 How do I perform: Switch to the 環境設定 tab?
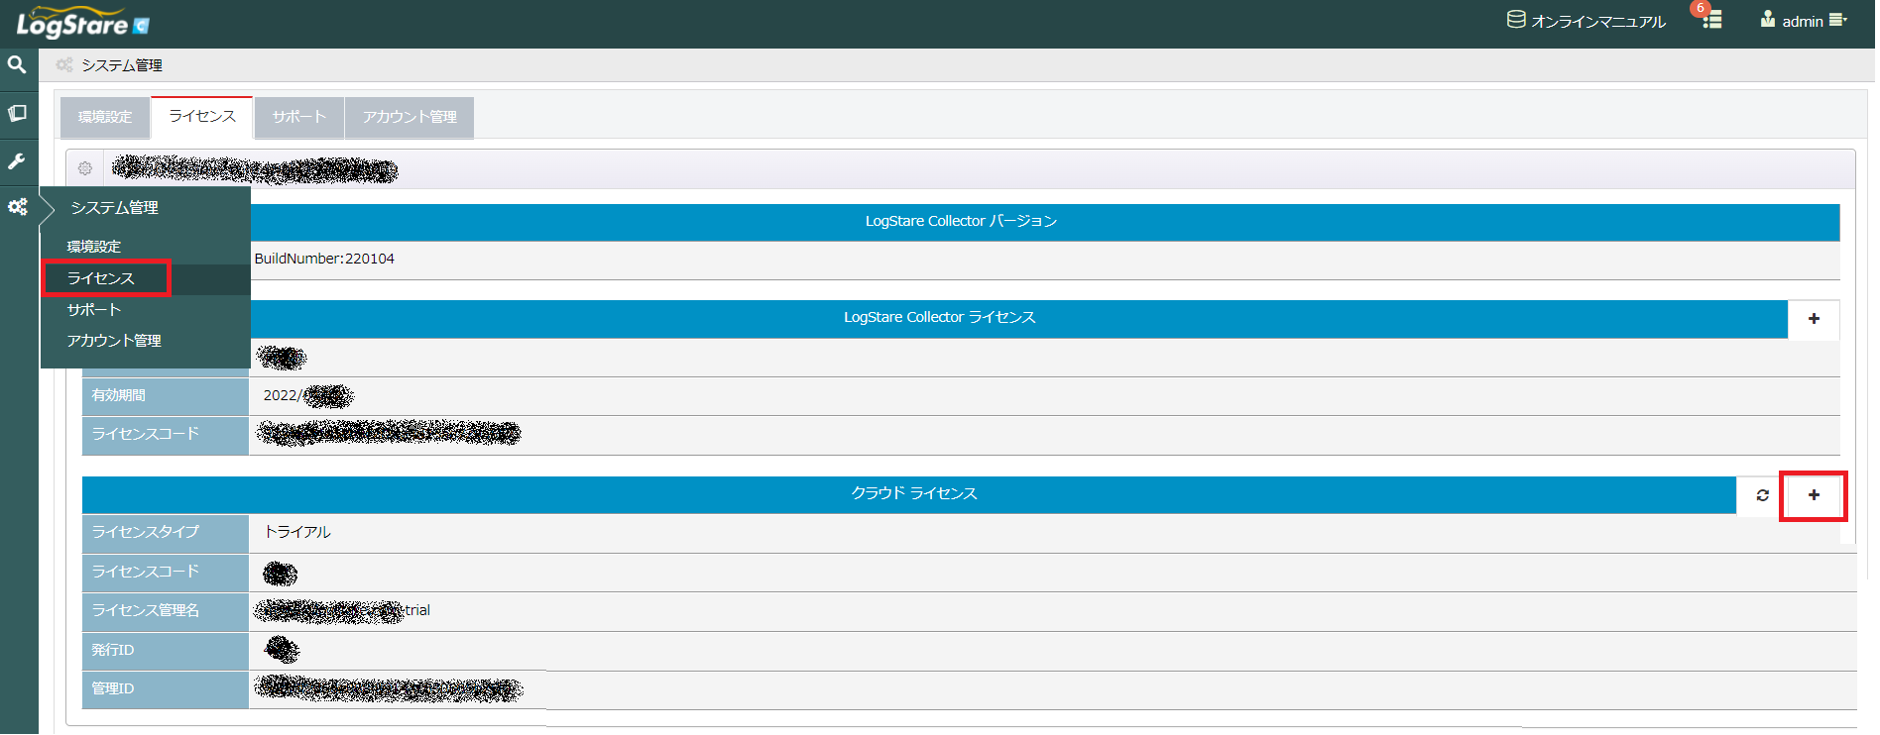(x=105, y=117)
